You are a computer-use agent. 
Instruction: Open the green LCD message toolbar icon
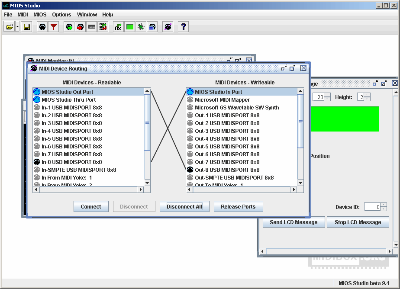(x=130, y=27)
